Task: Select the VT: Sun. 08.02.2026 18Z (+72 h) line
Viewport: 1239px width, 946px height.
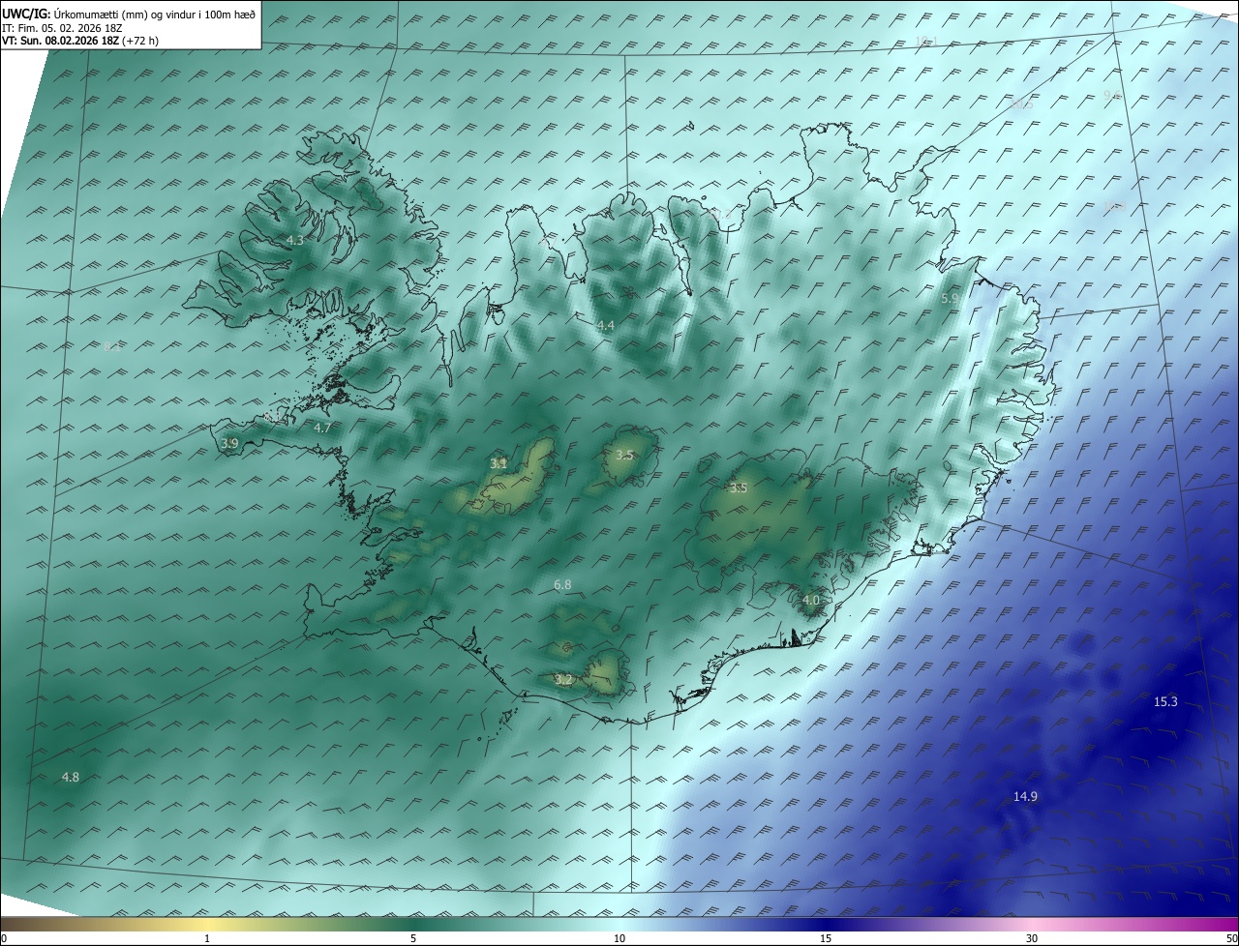Action: [80, 41]
